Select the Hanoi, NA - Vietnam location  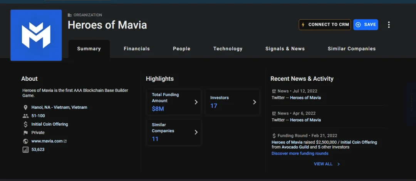point(59,107)
